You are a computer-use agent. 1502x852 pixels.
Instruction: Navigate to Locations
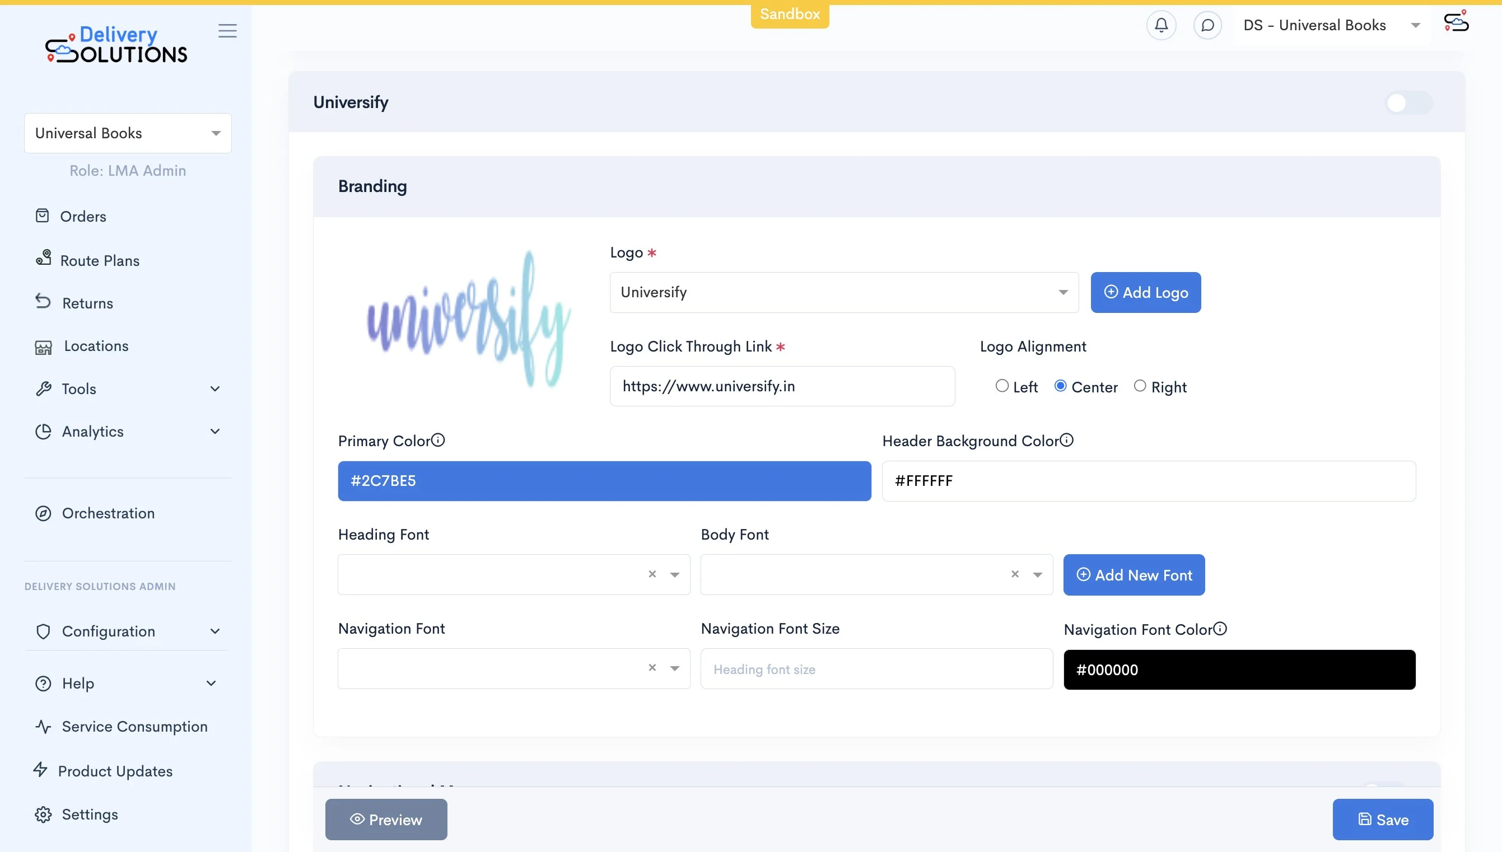(96, 346)
